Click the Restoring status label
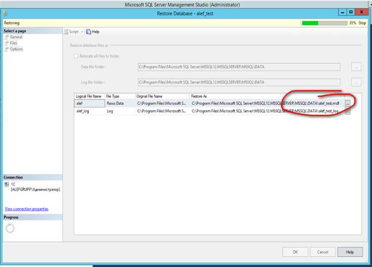 pyautogui.click(x=12, y=23)
